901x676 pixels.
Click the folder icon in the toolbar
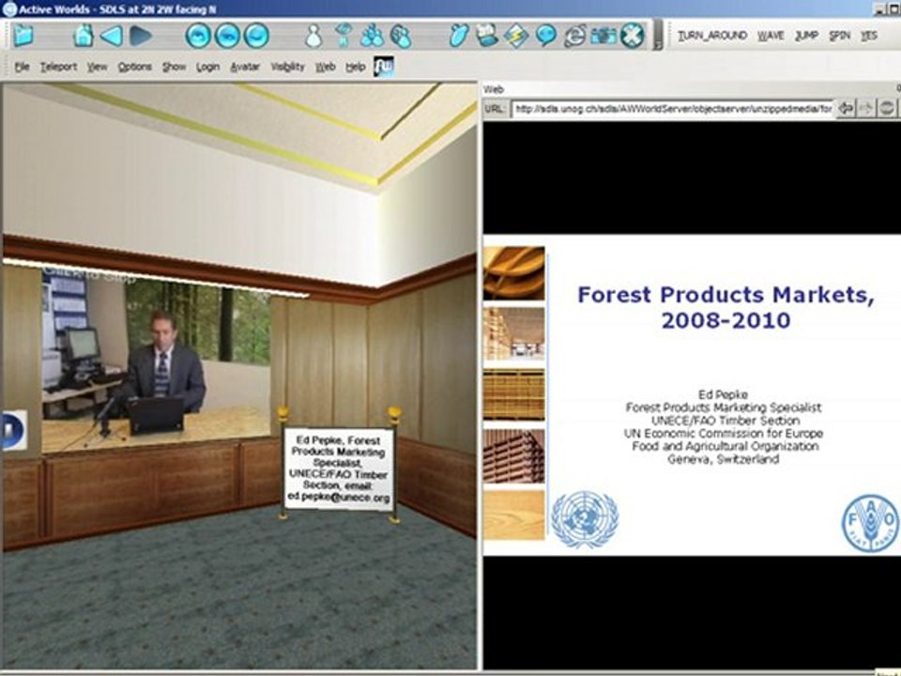coord(23,36)
